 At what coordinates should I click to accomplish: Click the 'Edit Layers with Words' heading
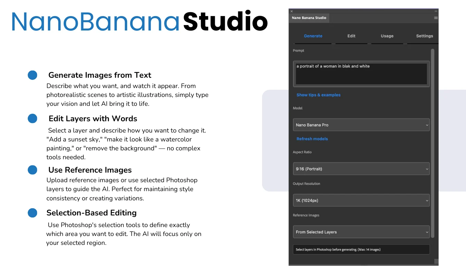(93, 119)
